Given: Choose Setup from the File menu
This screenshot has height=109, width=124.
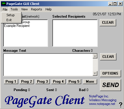Looking at the screenshot, I should click(11, 15).
